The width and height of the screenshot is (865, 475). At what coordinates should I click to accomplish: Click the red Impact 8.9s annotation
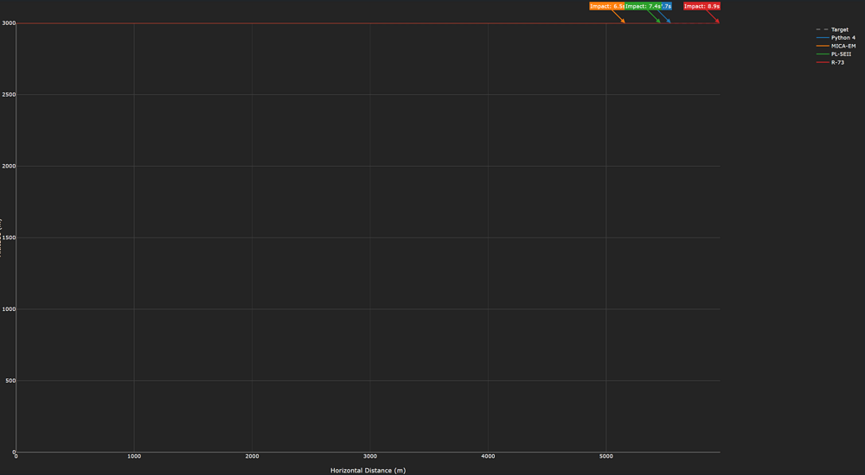702,7
